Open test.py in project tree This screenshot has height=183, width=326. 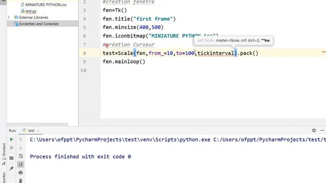31,11
